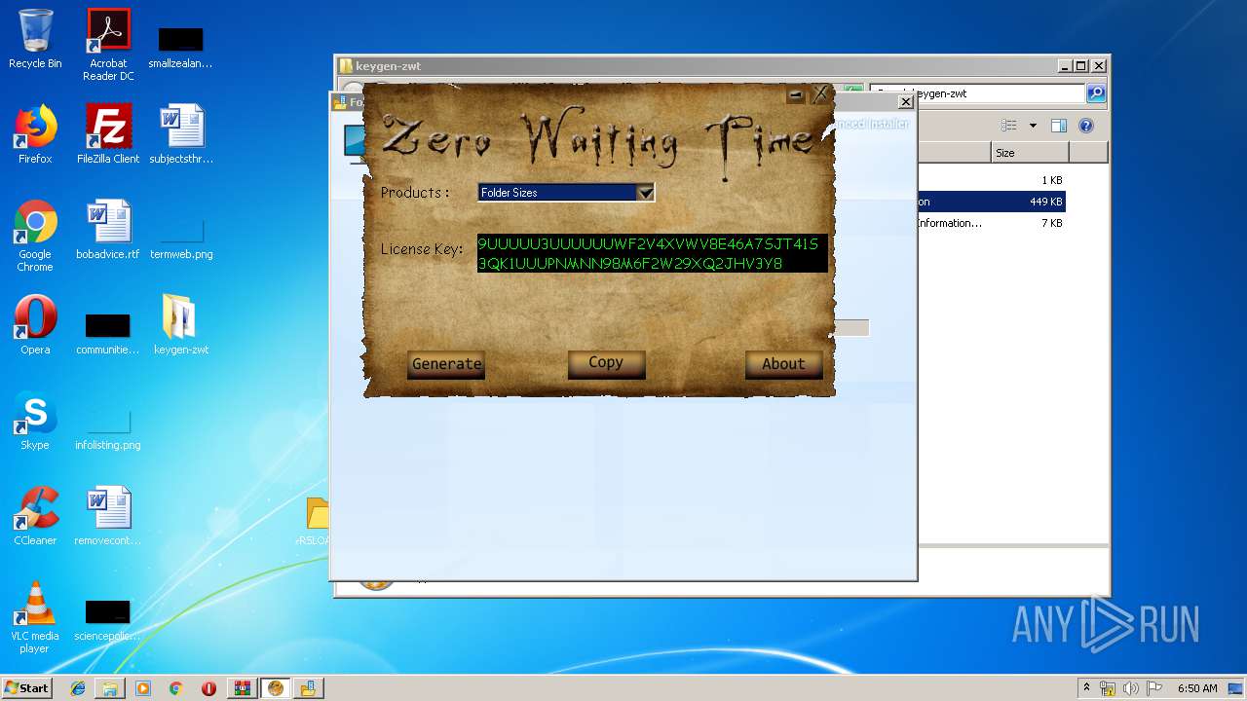Screen dimensions: 1247x701
Task: Select the file row showing 1 KB
Action: 990,180
